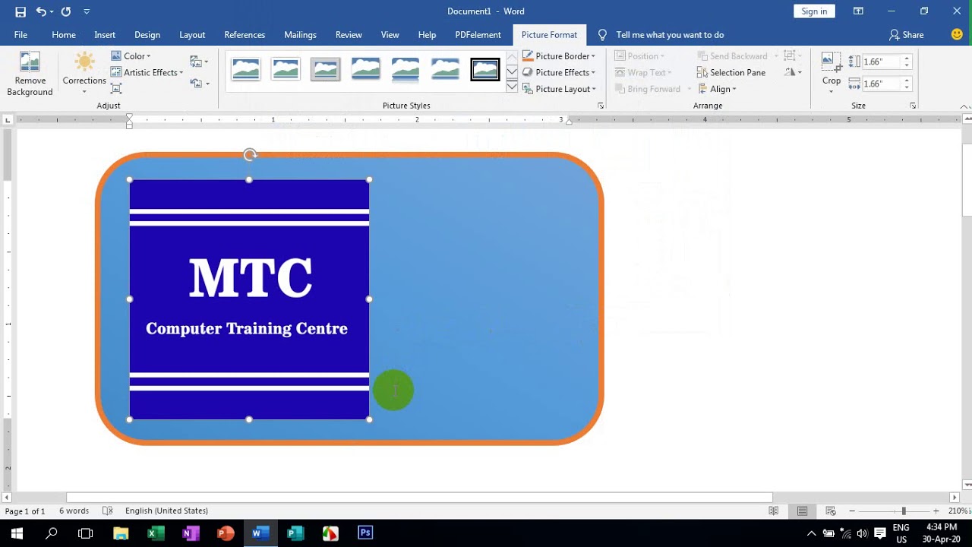
Task: Open the Ribbon Display Options icon
Action: tap(858, 11)
